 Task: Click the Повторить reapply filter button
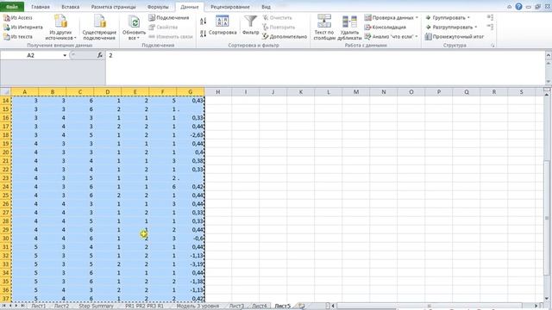click(x=279, y=27)
